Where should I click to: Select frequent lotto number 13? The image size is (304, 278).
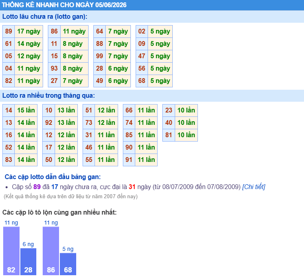coord(8,123)
